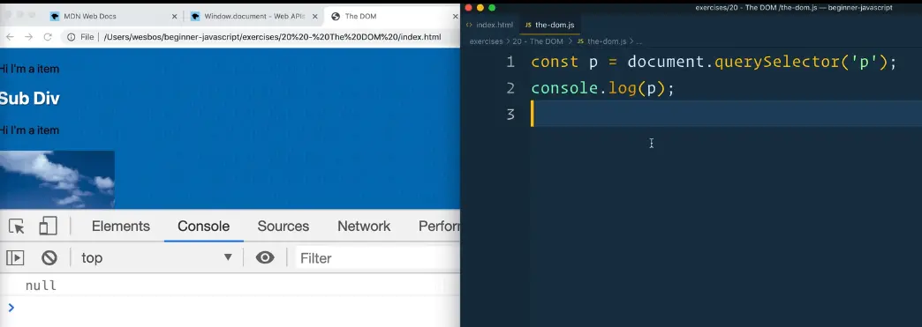This screenshot has width=922, height=327.
Task: Click the JS file icon on the-dom.js tab
Action: point(528,26)
